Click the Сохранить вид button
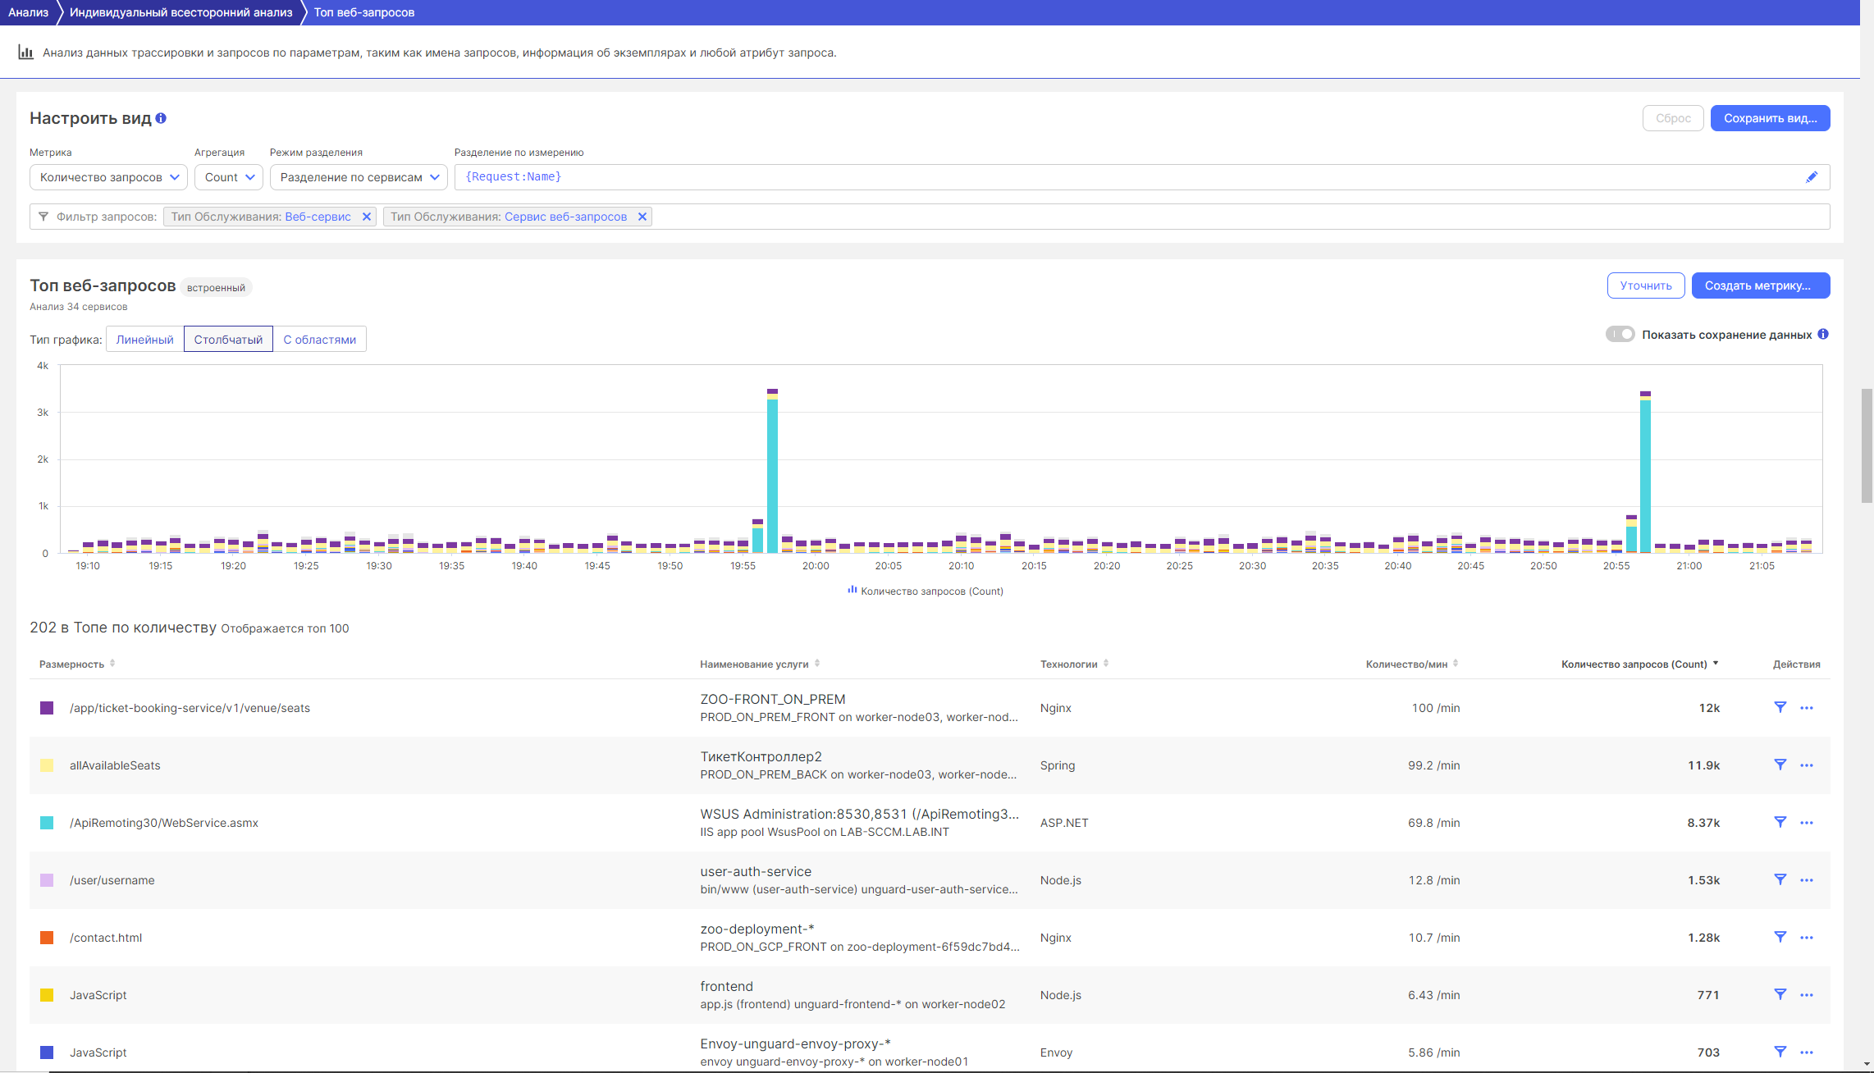Image resolution: width=1874 pixels, height=1073 pixels. (1770, 118)
